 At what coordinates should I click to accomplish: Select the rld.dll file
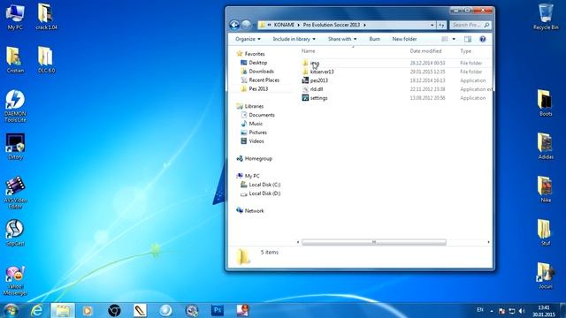pos(312,89)
